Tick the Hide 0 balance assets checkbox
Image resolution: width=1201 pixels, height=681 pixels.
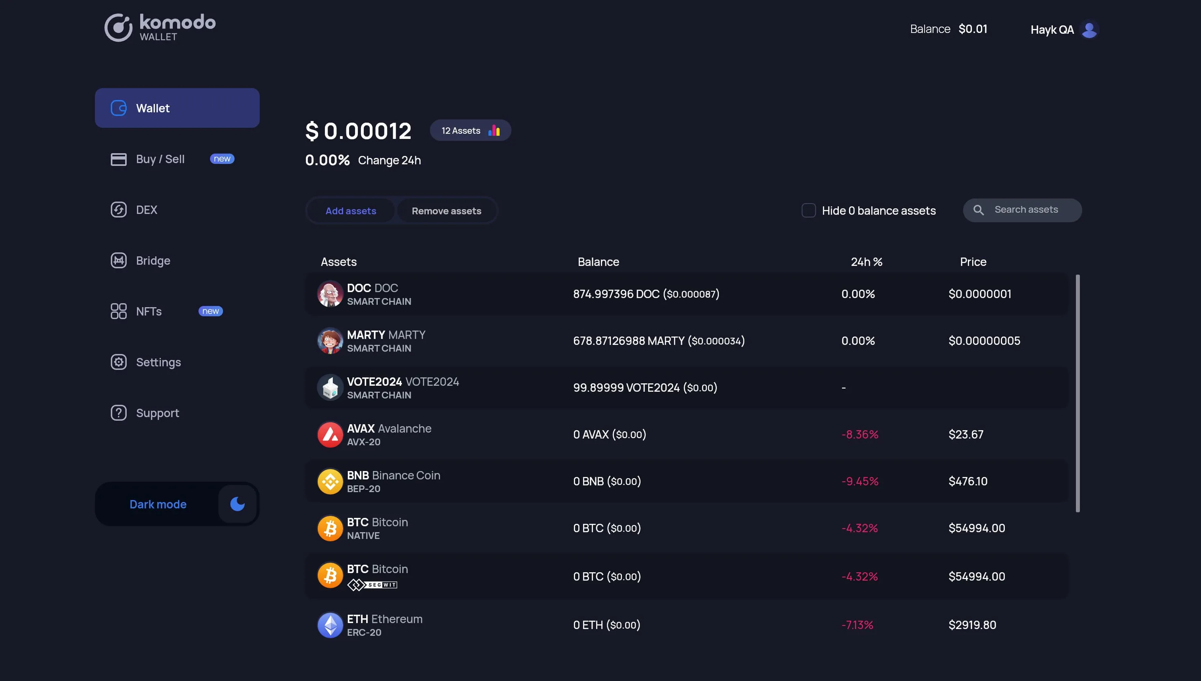coord(808,210)
